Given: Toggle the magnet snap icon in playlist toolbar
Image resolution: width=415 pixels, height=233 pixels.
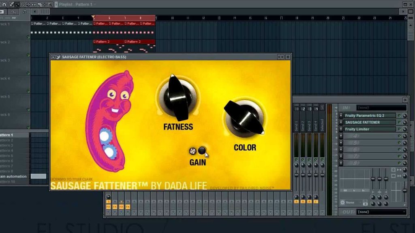Looking at the screenshot, I should pos(4,4).
